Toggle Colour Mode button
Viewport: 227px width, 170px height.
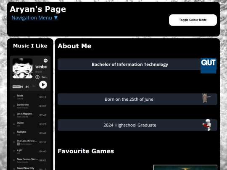(x=193, y=20)
